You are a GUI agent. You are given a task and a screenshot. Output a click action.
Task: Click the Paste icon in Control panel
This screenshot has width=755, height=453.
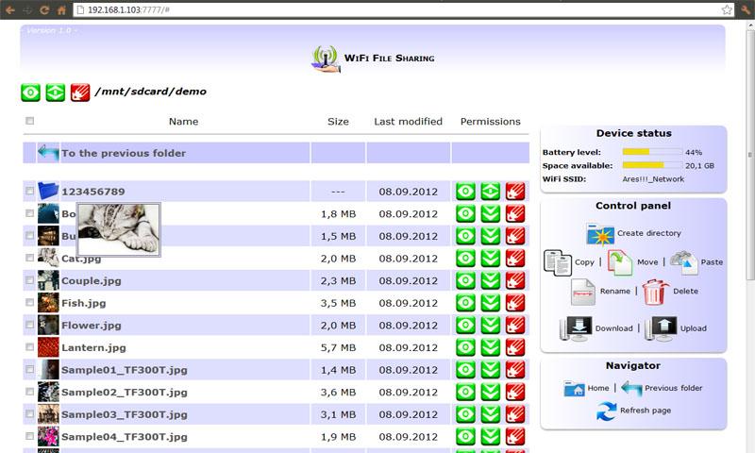click(x=682, y=262)
